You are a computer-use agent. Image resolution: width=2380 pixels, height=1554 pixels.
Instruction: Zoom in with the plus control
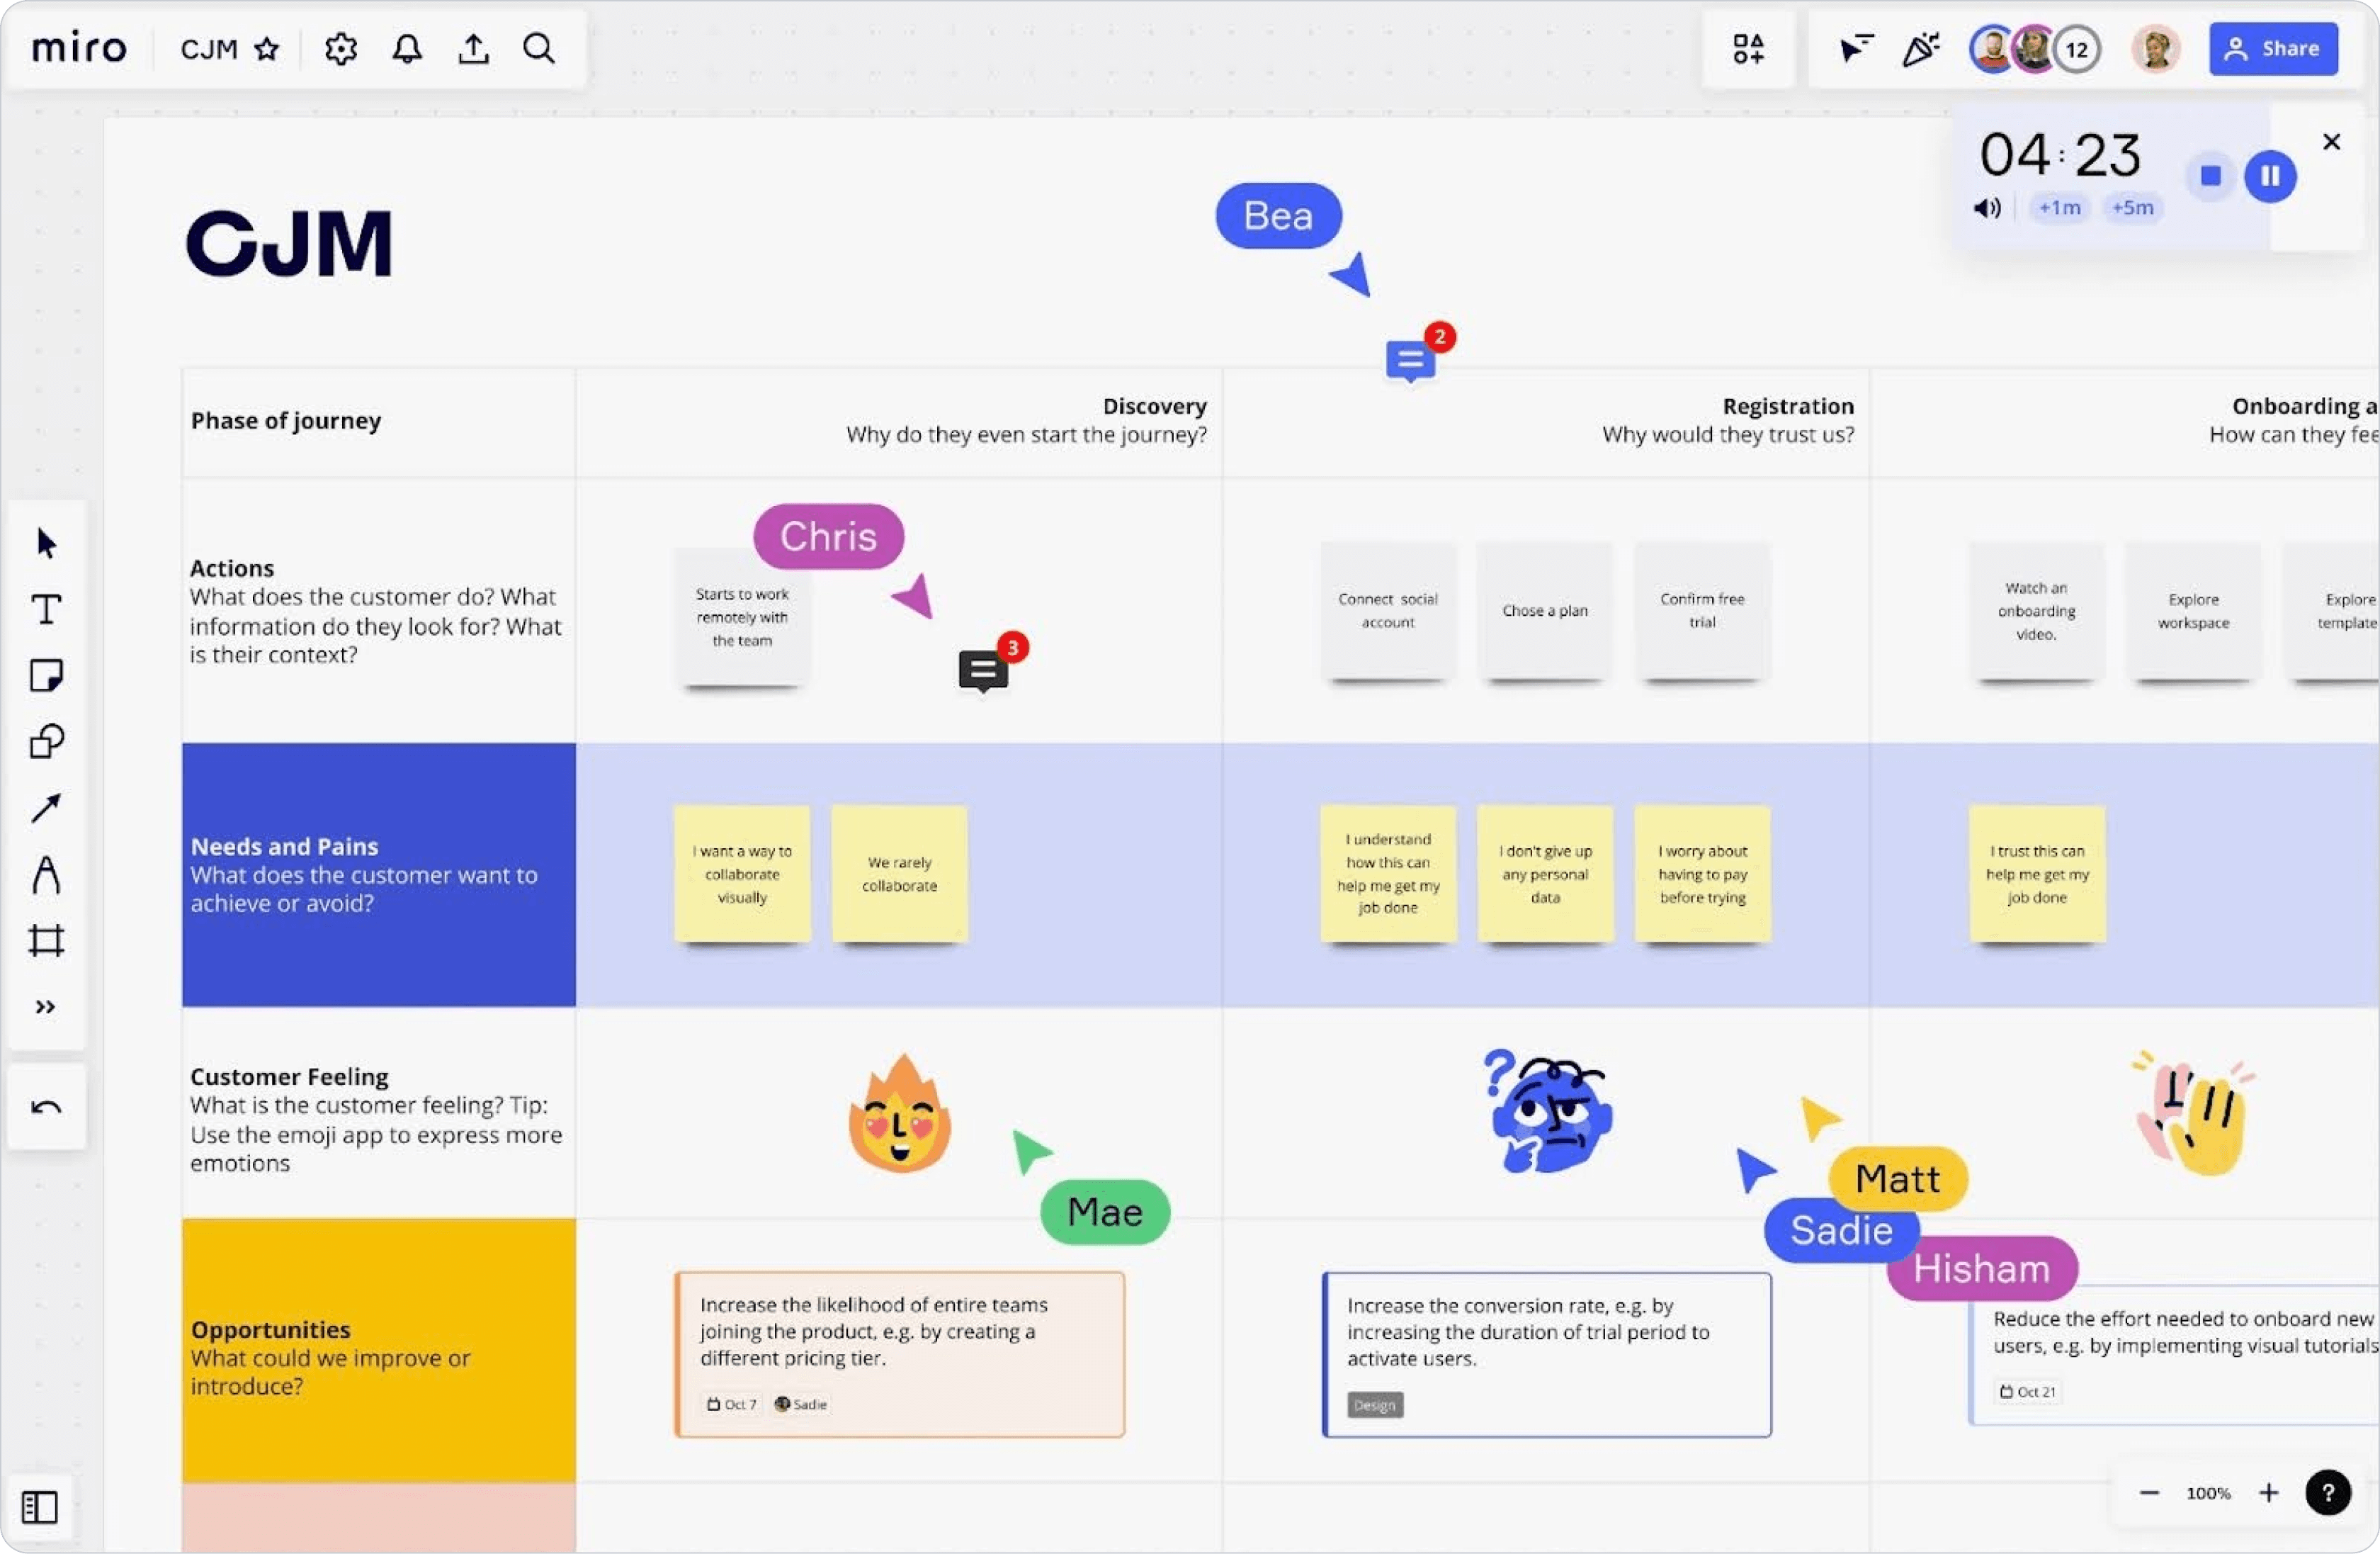2268,1493
